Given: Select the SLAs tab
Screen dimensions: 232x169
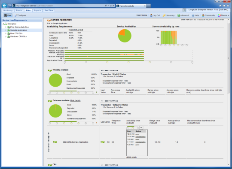Looking at the screenshot, I should pos(28,10).
